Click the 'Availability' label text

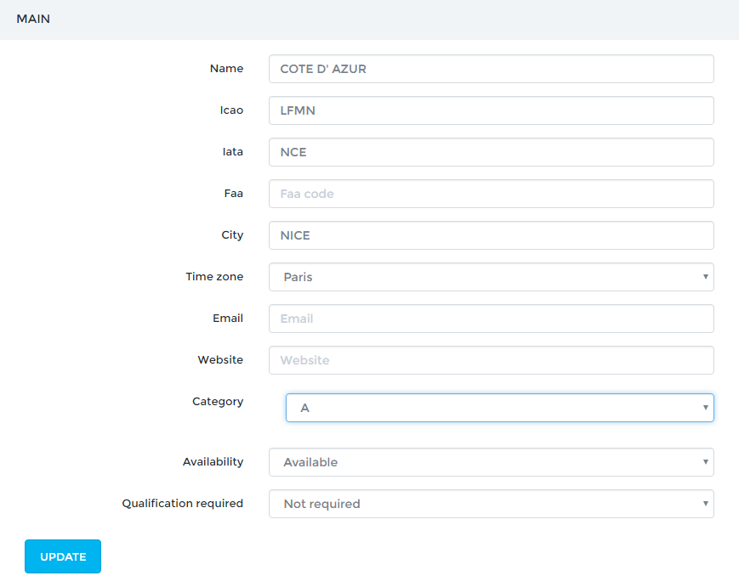[213, 462]
